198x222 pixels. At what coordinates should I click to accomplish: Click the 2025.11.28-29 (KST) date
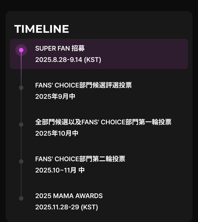point(67,207)
